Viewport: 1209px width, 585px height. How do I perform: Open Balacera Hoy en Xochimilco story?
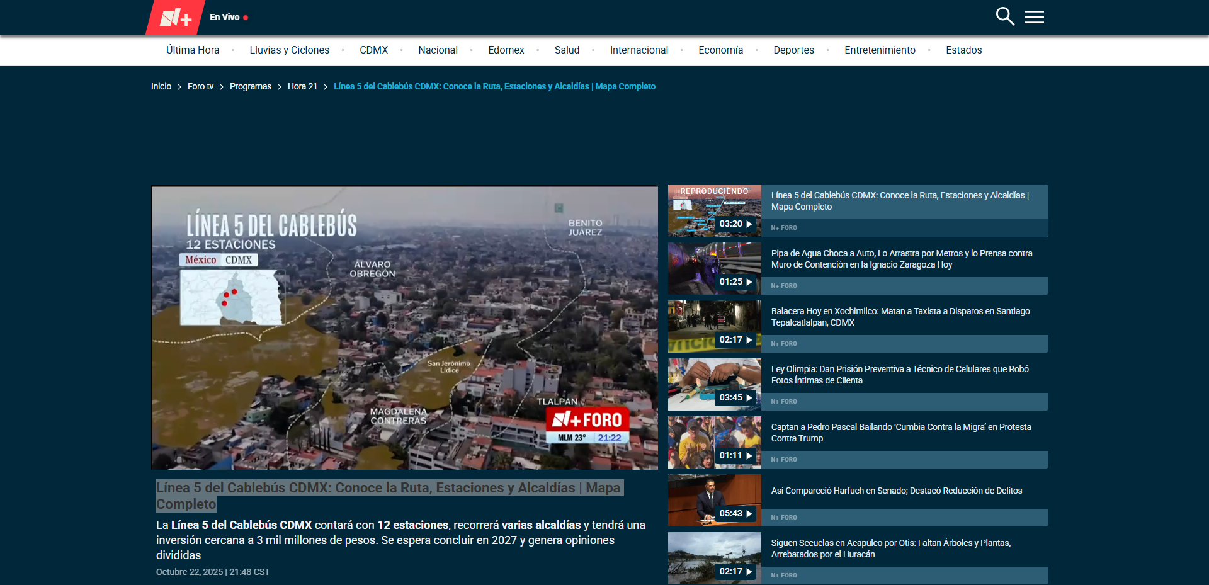pos(900,317)
